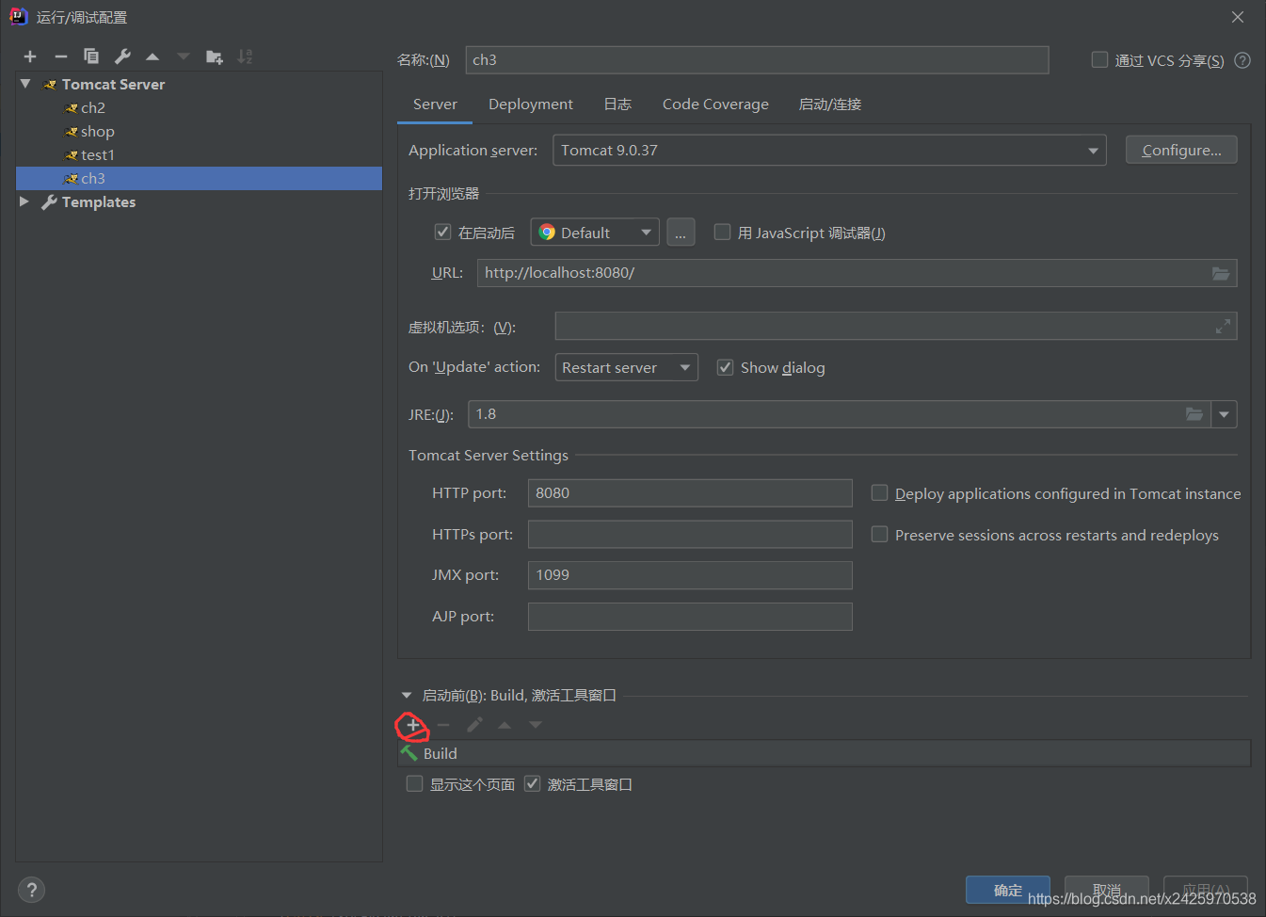Expand the Templates tree node
1266x917 pixels.
pos(24,201)
